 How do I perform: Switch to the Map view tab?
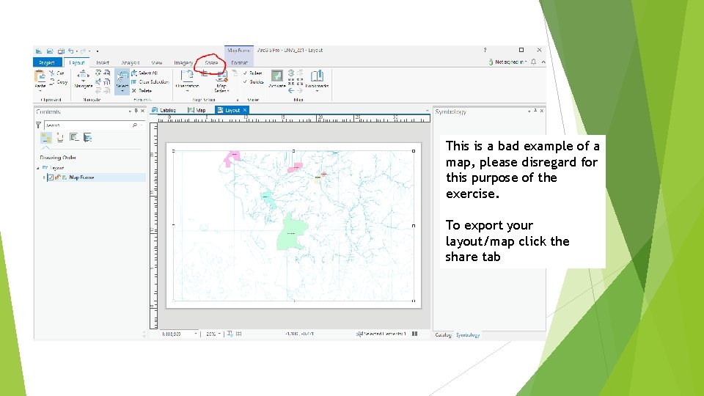tap(197, 110)
